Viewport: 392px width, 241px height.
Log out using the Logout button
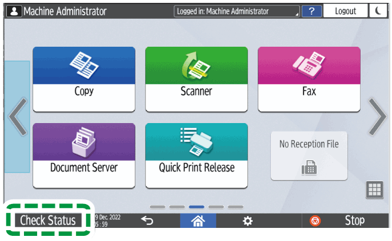tap(345, 11)
